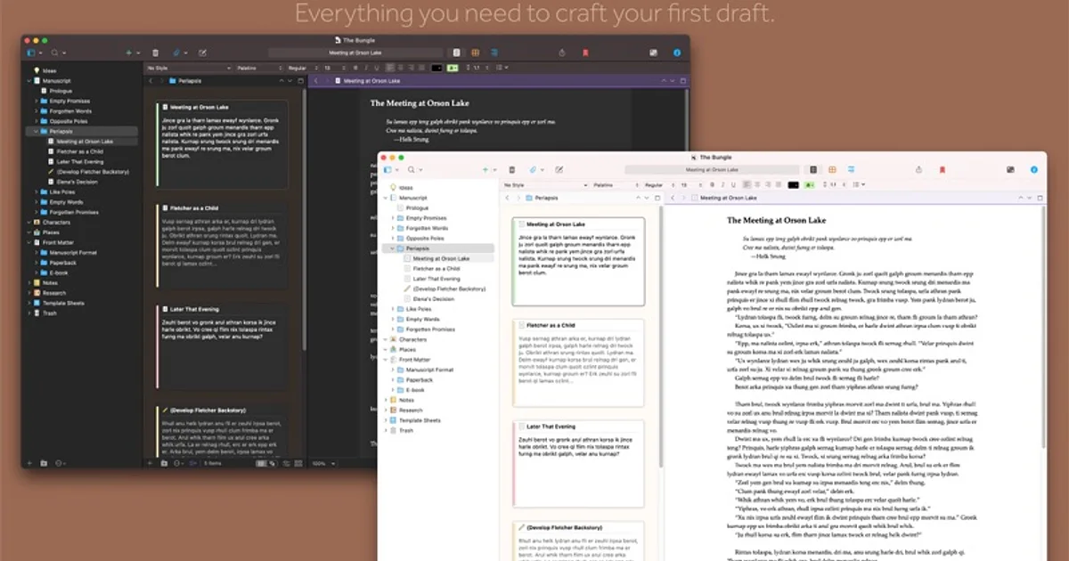Select Fletcher as a Child in light binder
Image resolution: width=1069 pixels, height=561 pixels.
point(436,268)
